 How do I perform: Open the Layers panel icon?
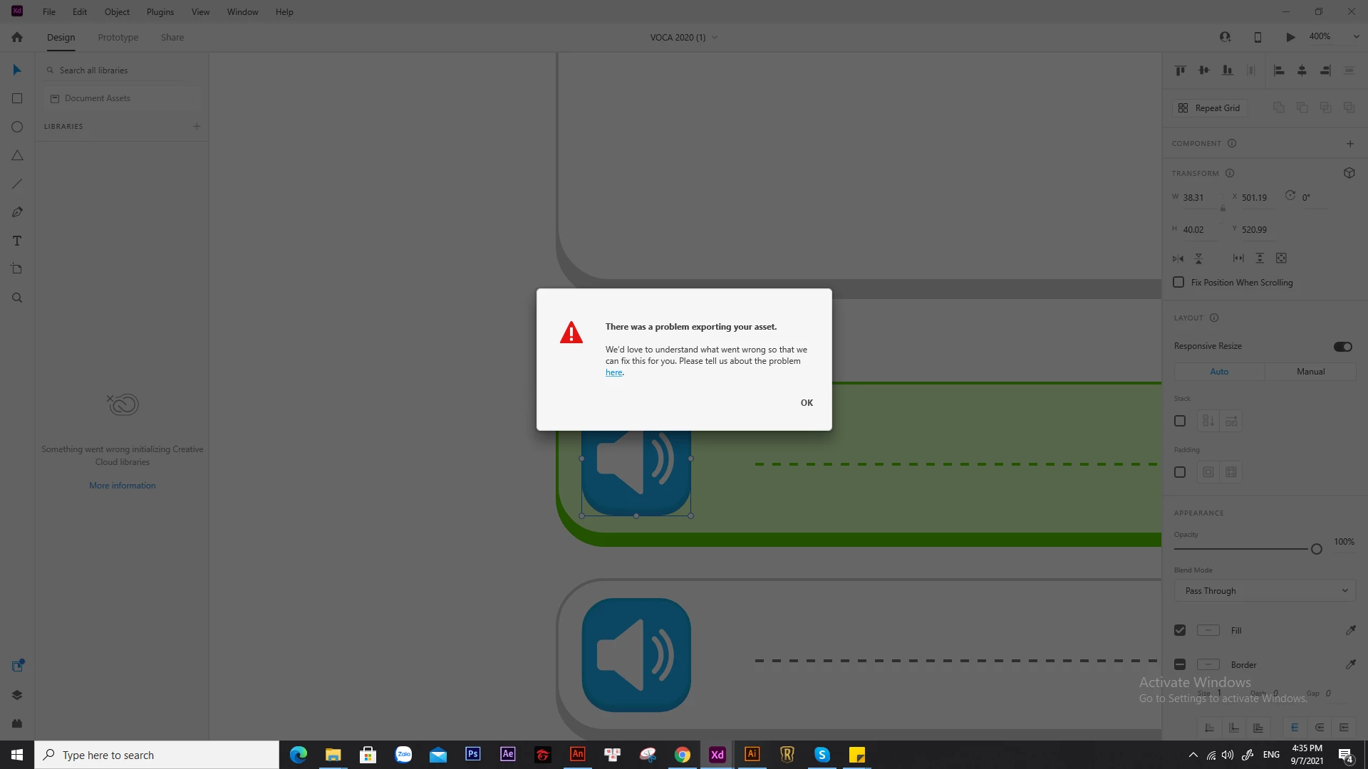[17, 695]
